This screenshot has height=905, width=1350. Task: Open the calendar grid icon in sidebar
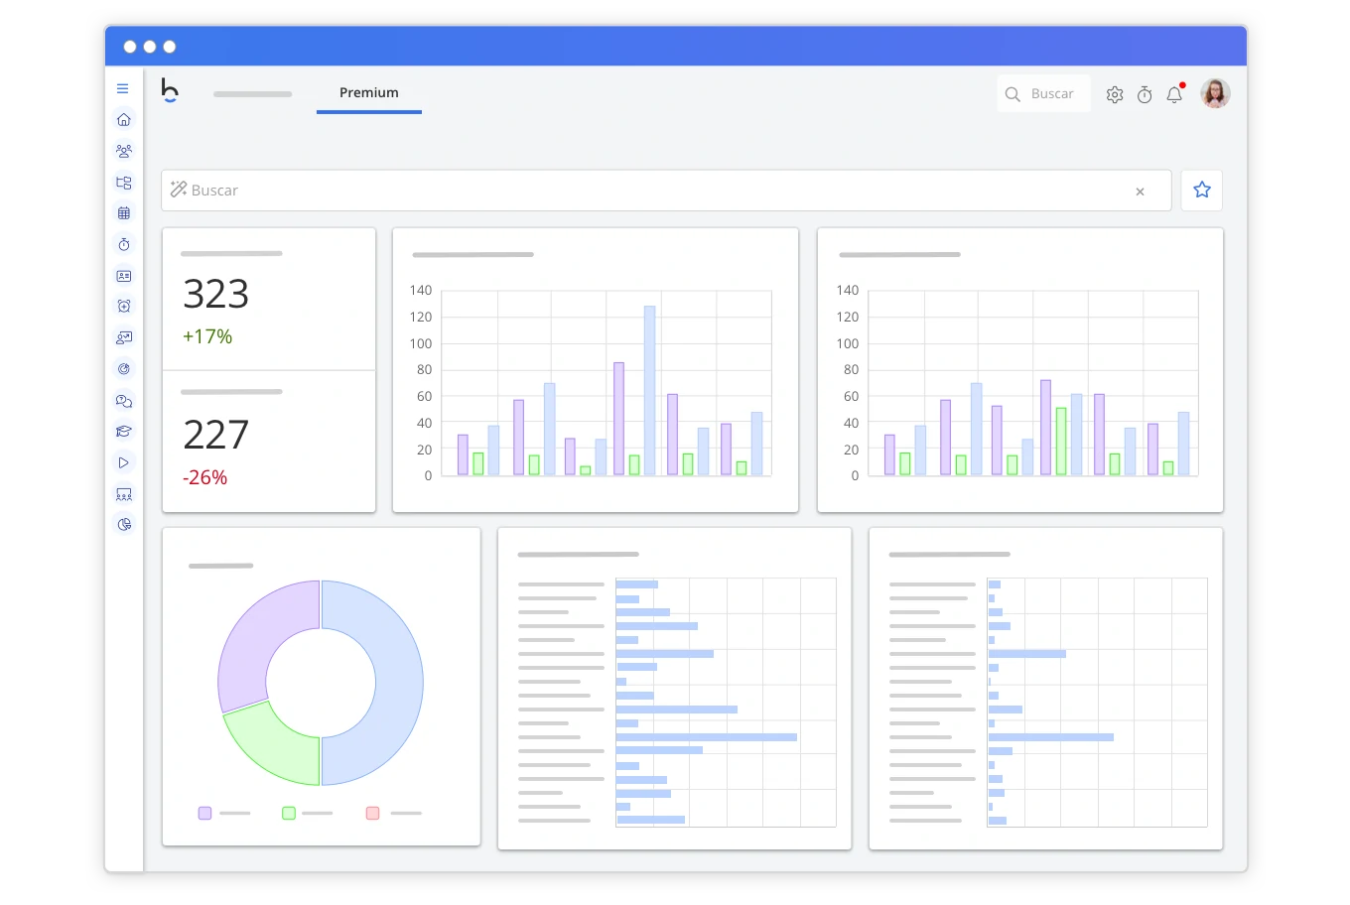(124, 213)
